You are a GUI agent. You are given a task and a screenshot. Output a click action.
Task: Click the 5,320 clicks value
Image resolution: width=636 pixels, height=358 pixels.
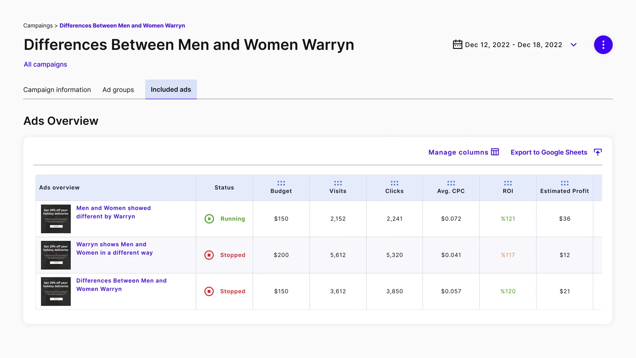tap(395, 255)
